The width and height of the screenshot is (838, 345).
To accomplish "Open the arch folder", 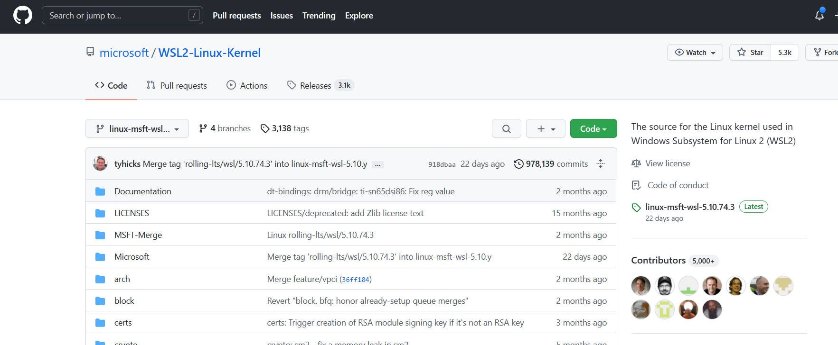I will [122, 279].
